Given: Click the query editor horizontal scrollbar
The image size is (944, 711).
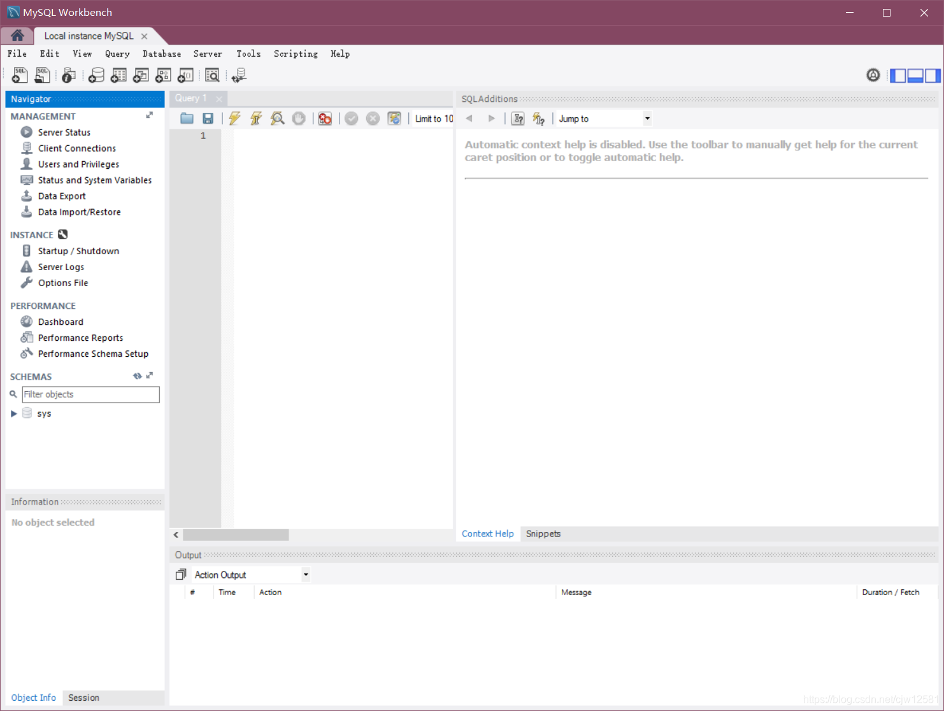Looking at the screenshot, I should coord(236,535).
